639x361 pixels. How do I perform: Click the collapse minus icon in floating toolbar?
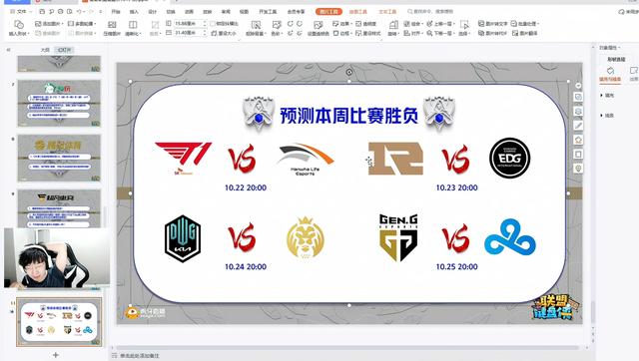pyautogui.click(x=578, y=86)
